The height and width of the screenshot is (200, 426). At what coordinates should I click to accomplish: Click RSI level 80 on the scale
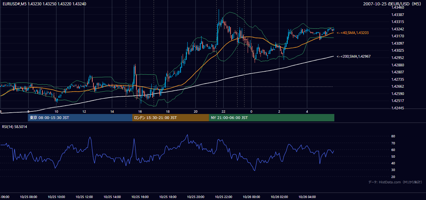pos(393,136)
